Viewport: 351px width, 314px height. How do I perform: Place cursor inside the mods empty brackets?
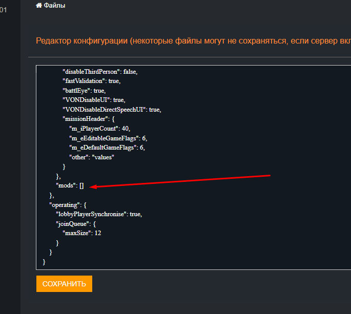coord(81,186)
